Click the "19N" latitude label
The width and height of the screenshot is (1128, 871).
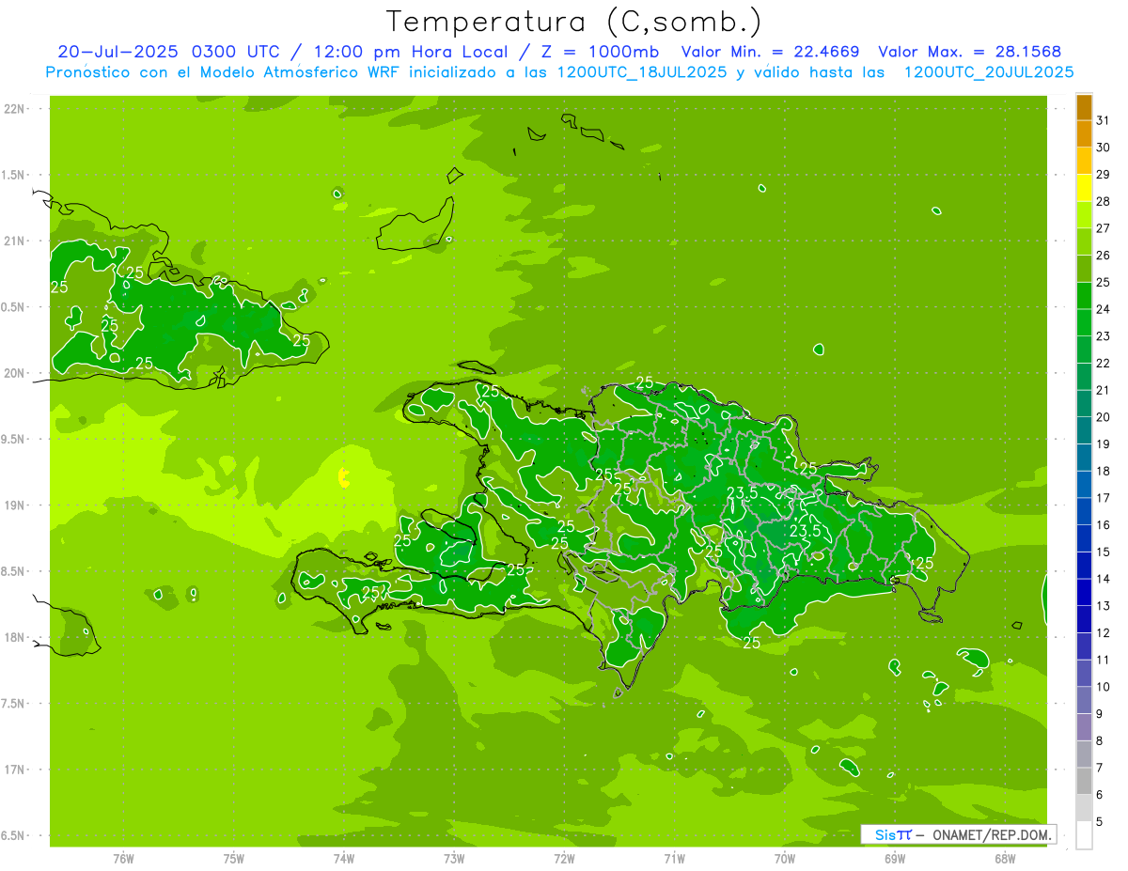15,505
